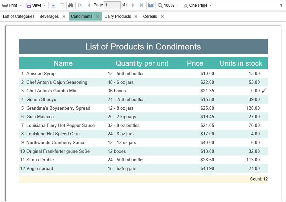Jump to the first page icon
Screen dimensions: 286x202
click(80, 5)
